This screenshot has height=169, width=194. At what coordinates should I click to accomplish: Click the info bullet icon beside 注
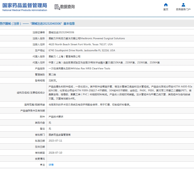41,165
